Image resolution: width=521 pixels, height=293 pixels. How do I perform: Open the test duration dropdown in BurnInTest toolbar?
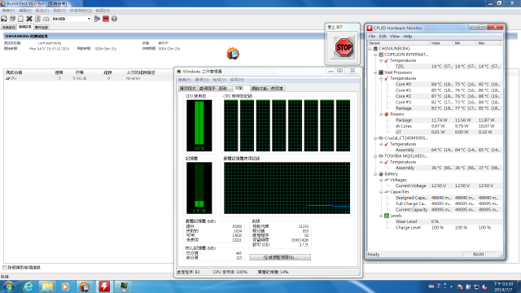pos(89,19)
